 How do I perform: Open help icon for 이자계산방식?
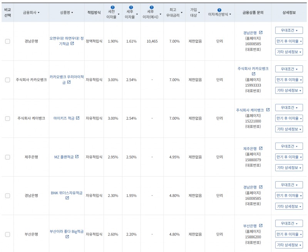(219, 10)
